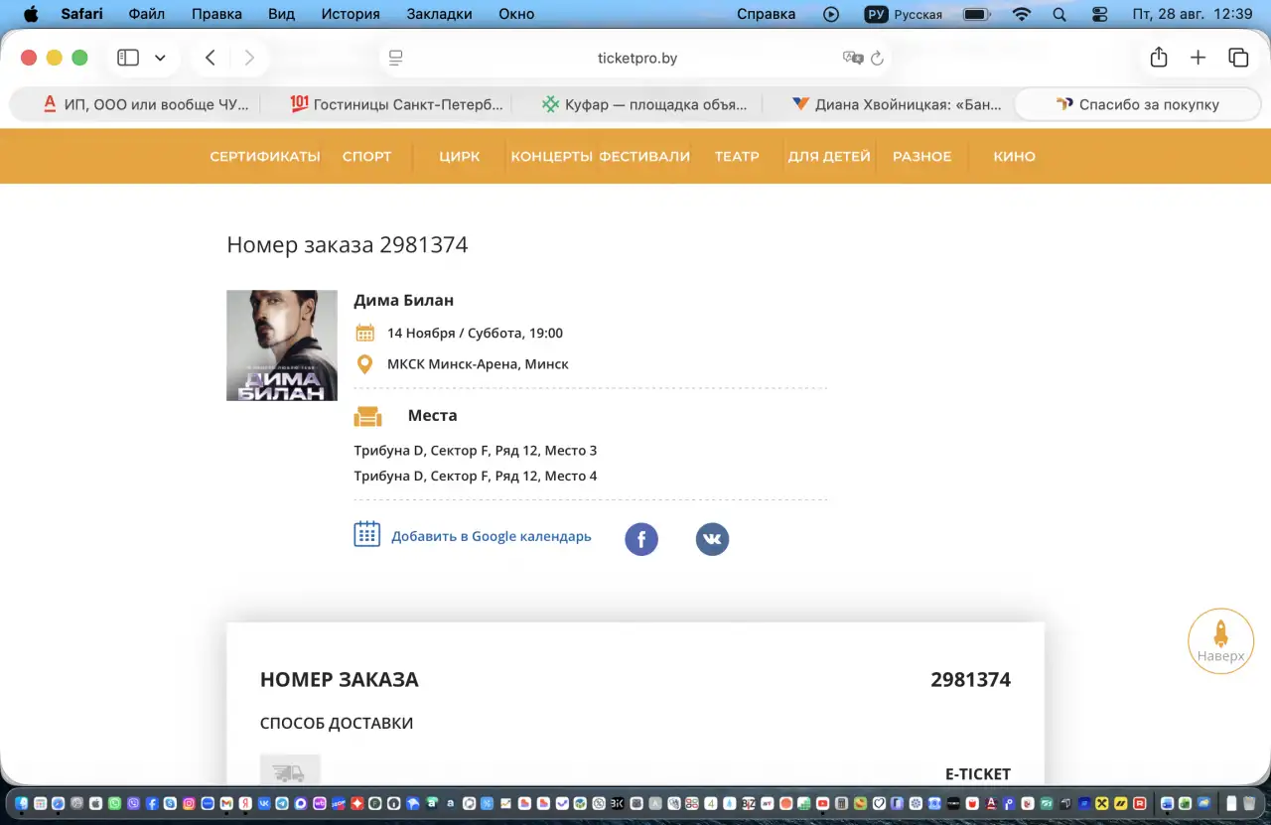The width and height of the screenshot is (1271, 825).
Task: Open Spotlight search in menu bar
Action: click(x=1059, y=14)
